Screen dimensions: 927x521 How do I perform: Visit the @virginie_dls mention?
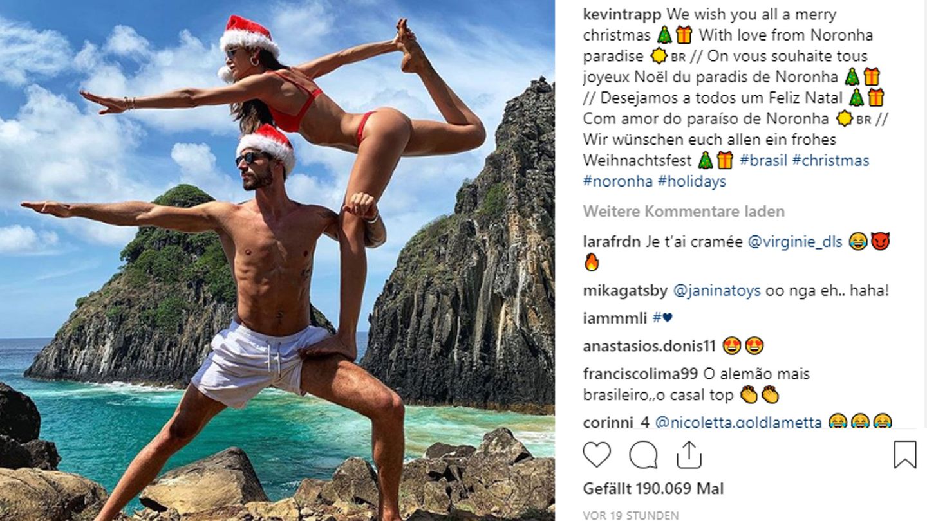(795, 242)
